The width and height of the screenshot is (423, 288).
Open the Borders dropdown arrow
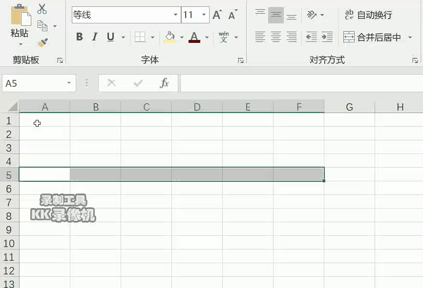click(152, 37)
